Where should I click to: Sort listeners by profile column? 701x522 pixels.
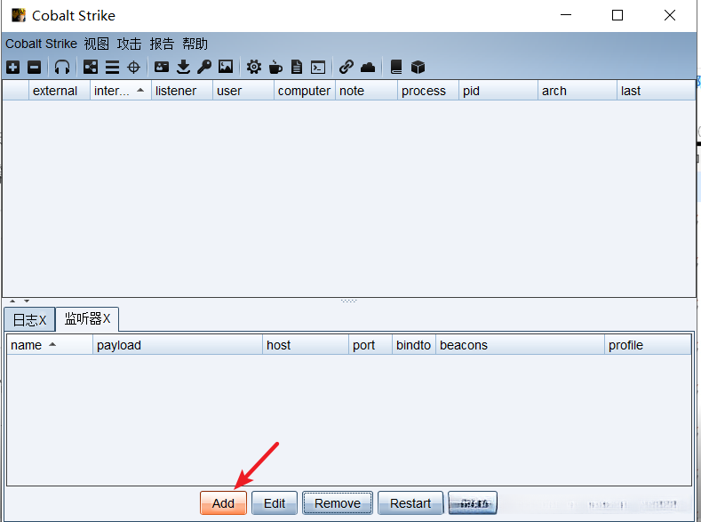[648, 345]
